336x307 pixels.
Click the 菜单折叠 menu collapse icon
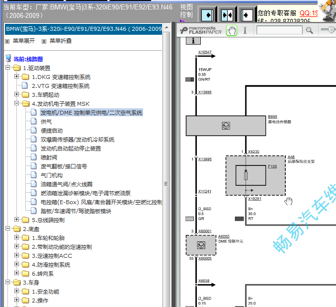[x=44, y=41]
